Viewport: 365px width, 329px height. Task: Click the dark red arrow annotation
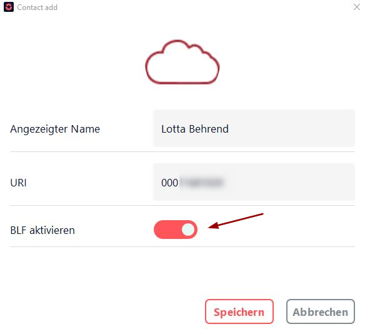pyautogui.click(x=236, y=221)
